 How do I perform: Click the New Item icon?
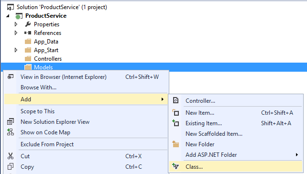tap(175, 112)
